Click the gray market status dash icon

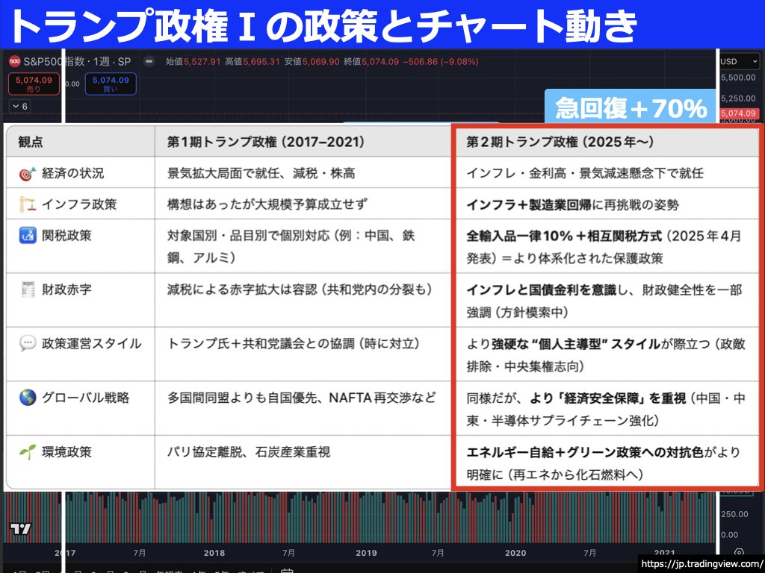click(149, 61)
